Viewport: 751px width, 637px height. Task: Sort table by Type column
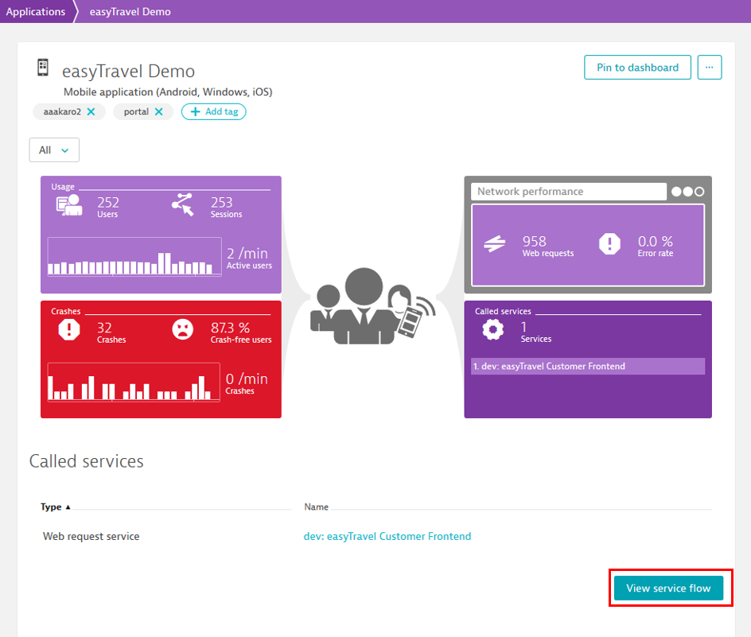56,507
